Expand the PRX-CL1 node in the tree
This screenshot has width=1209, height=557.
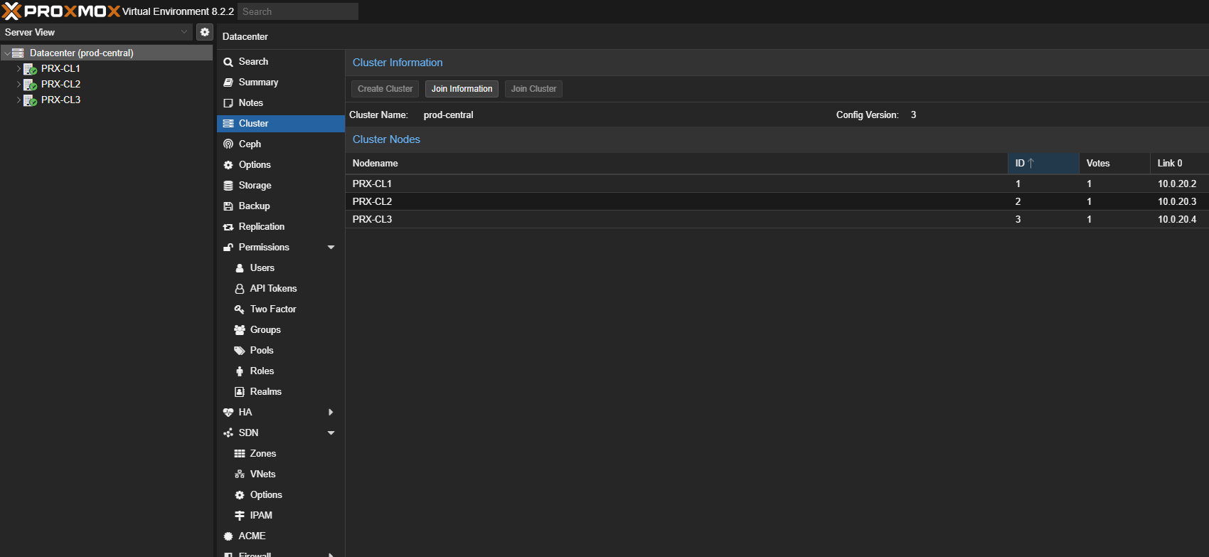(18, 69)
